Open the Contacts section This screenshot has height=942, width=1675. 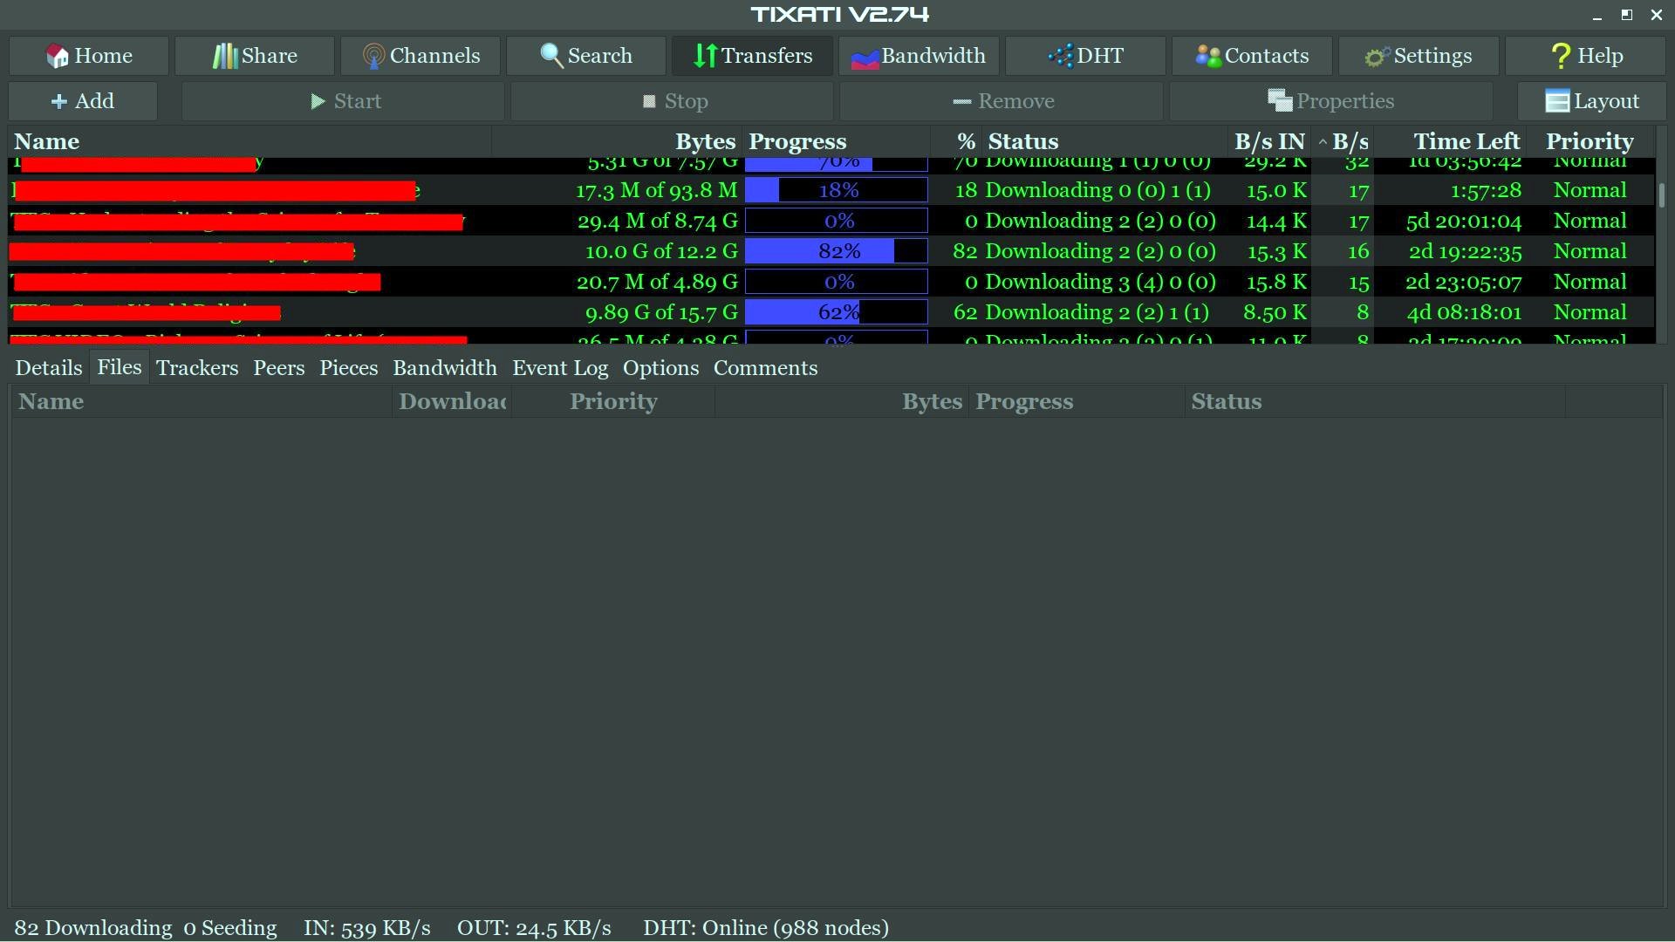tap(1252, 56)
